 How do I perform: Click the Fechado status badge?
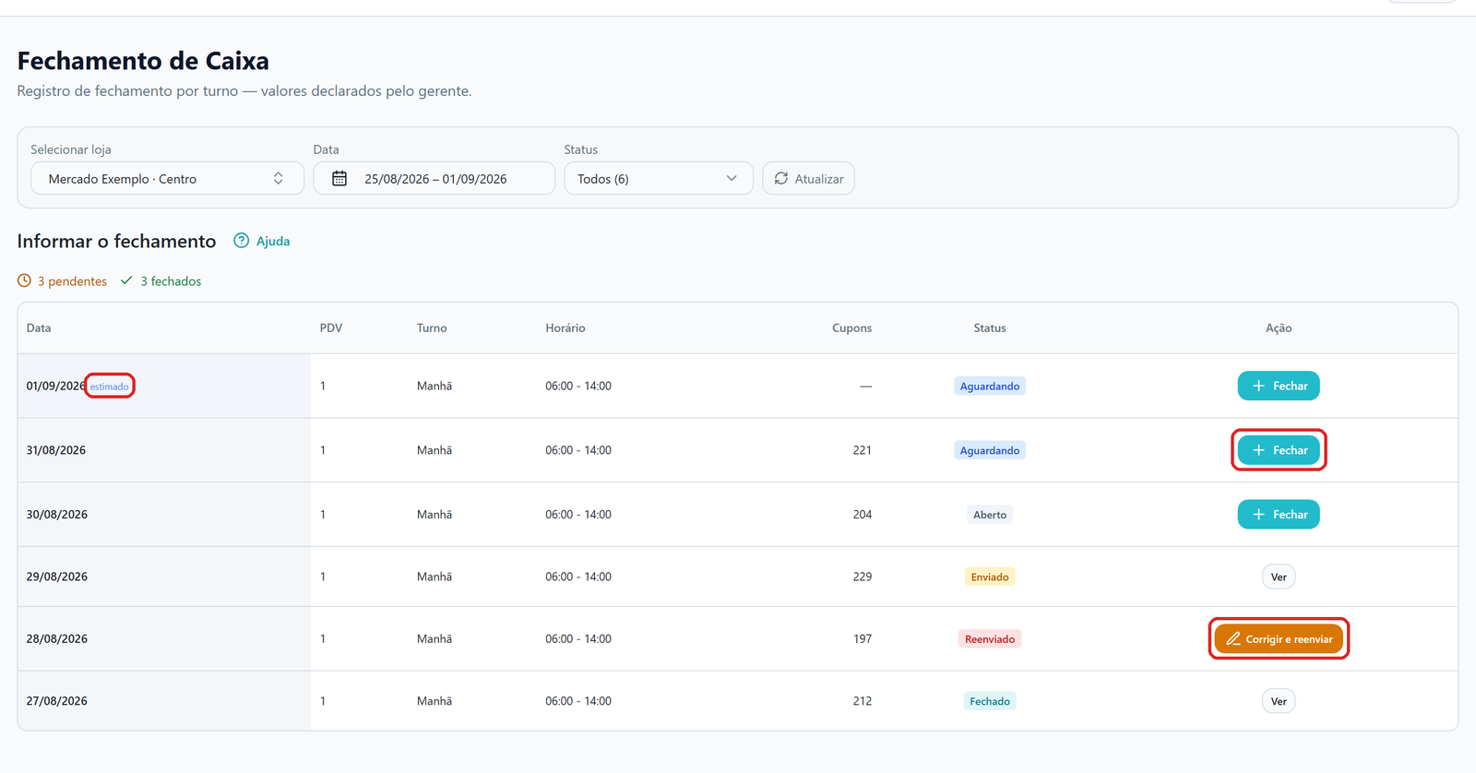pos(990,701)
